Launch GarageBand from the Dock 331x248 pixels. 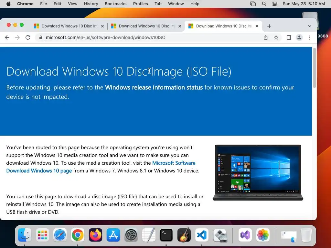pyautogui.click(x=184, y=235)
